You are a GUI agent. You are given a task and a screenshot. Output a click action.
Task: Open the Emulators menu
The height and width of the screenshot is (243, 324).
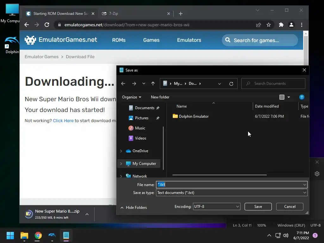189,40
